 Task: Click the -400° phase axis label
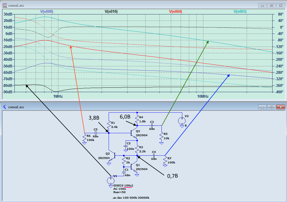coord(279,92)
